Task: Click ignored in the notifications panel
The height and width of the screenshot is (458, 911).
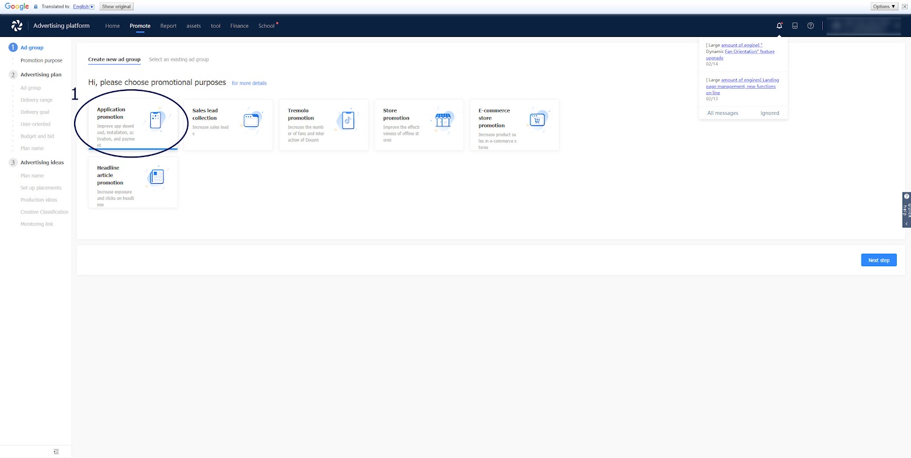Action: click(770, 113)
